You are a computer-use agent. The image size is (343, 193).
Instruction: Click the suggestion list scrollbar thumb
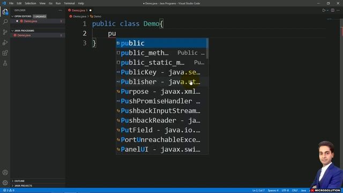(207, 48)
